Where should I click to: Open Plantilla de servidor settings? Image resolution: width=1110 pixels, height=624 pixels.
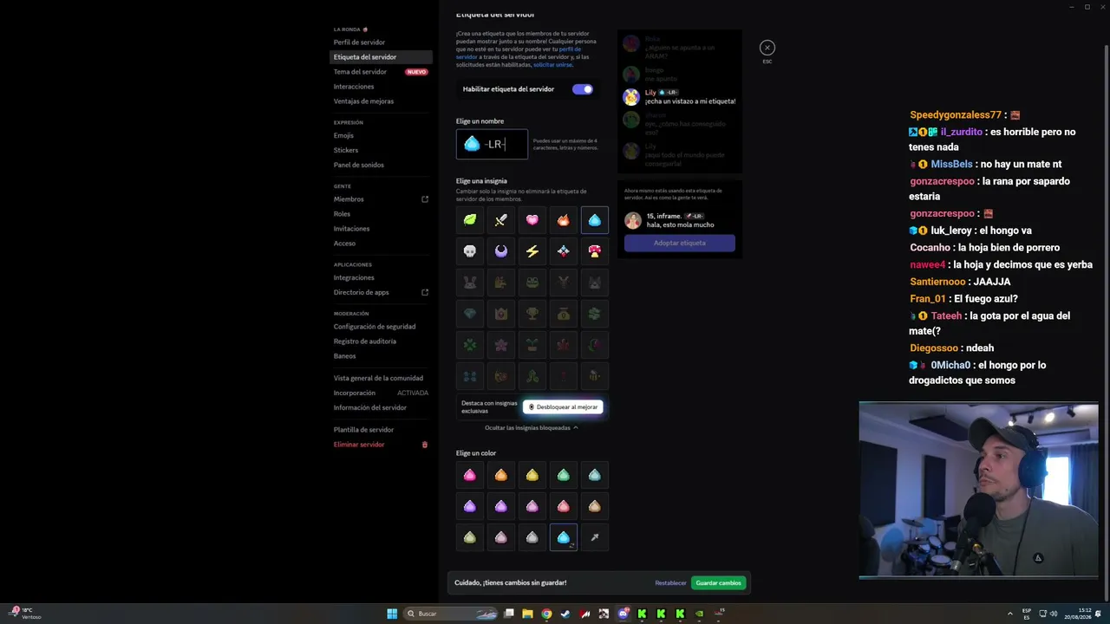point(382,430)
